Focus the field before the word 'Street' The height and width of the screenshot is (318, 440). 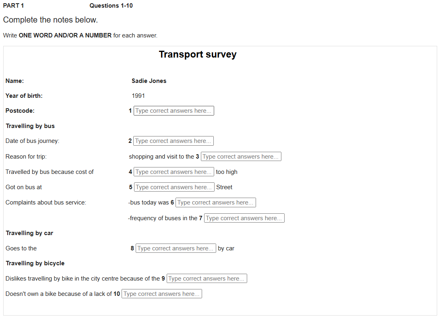click(174, 187)
